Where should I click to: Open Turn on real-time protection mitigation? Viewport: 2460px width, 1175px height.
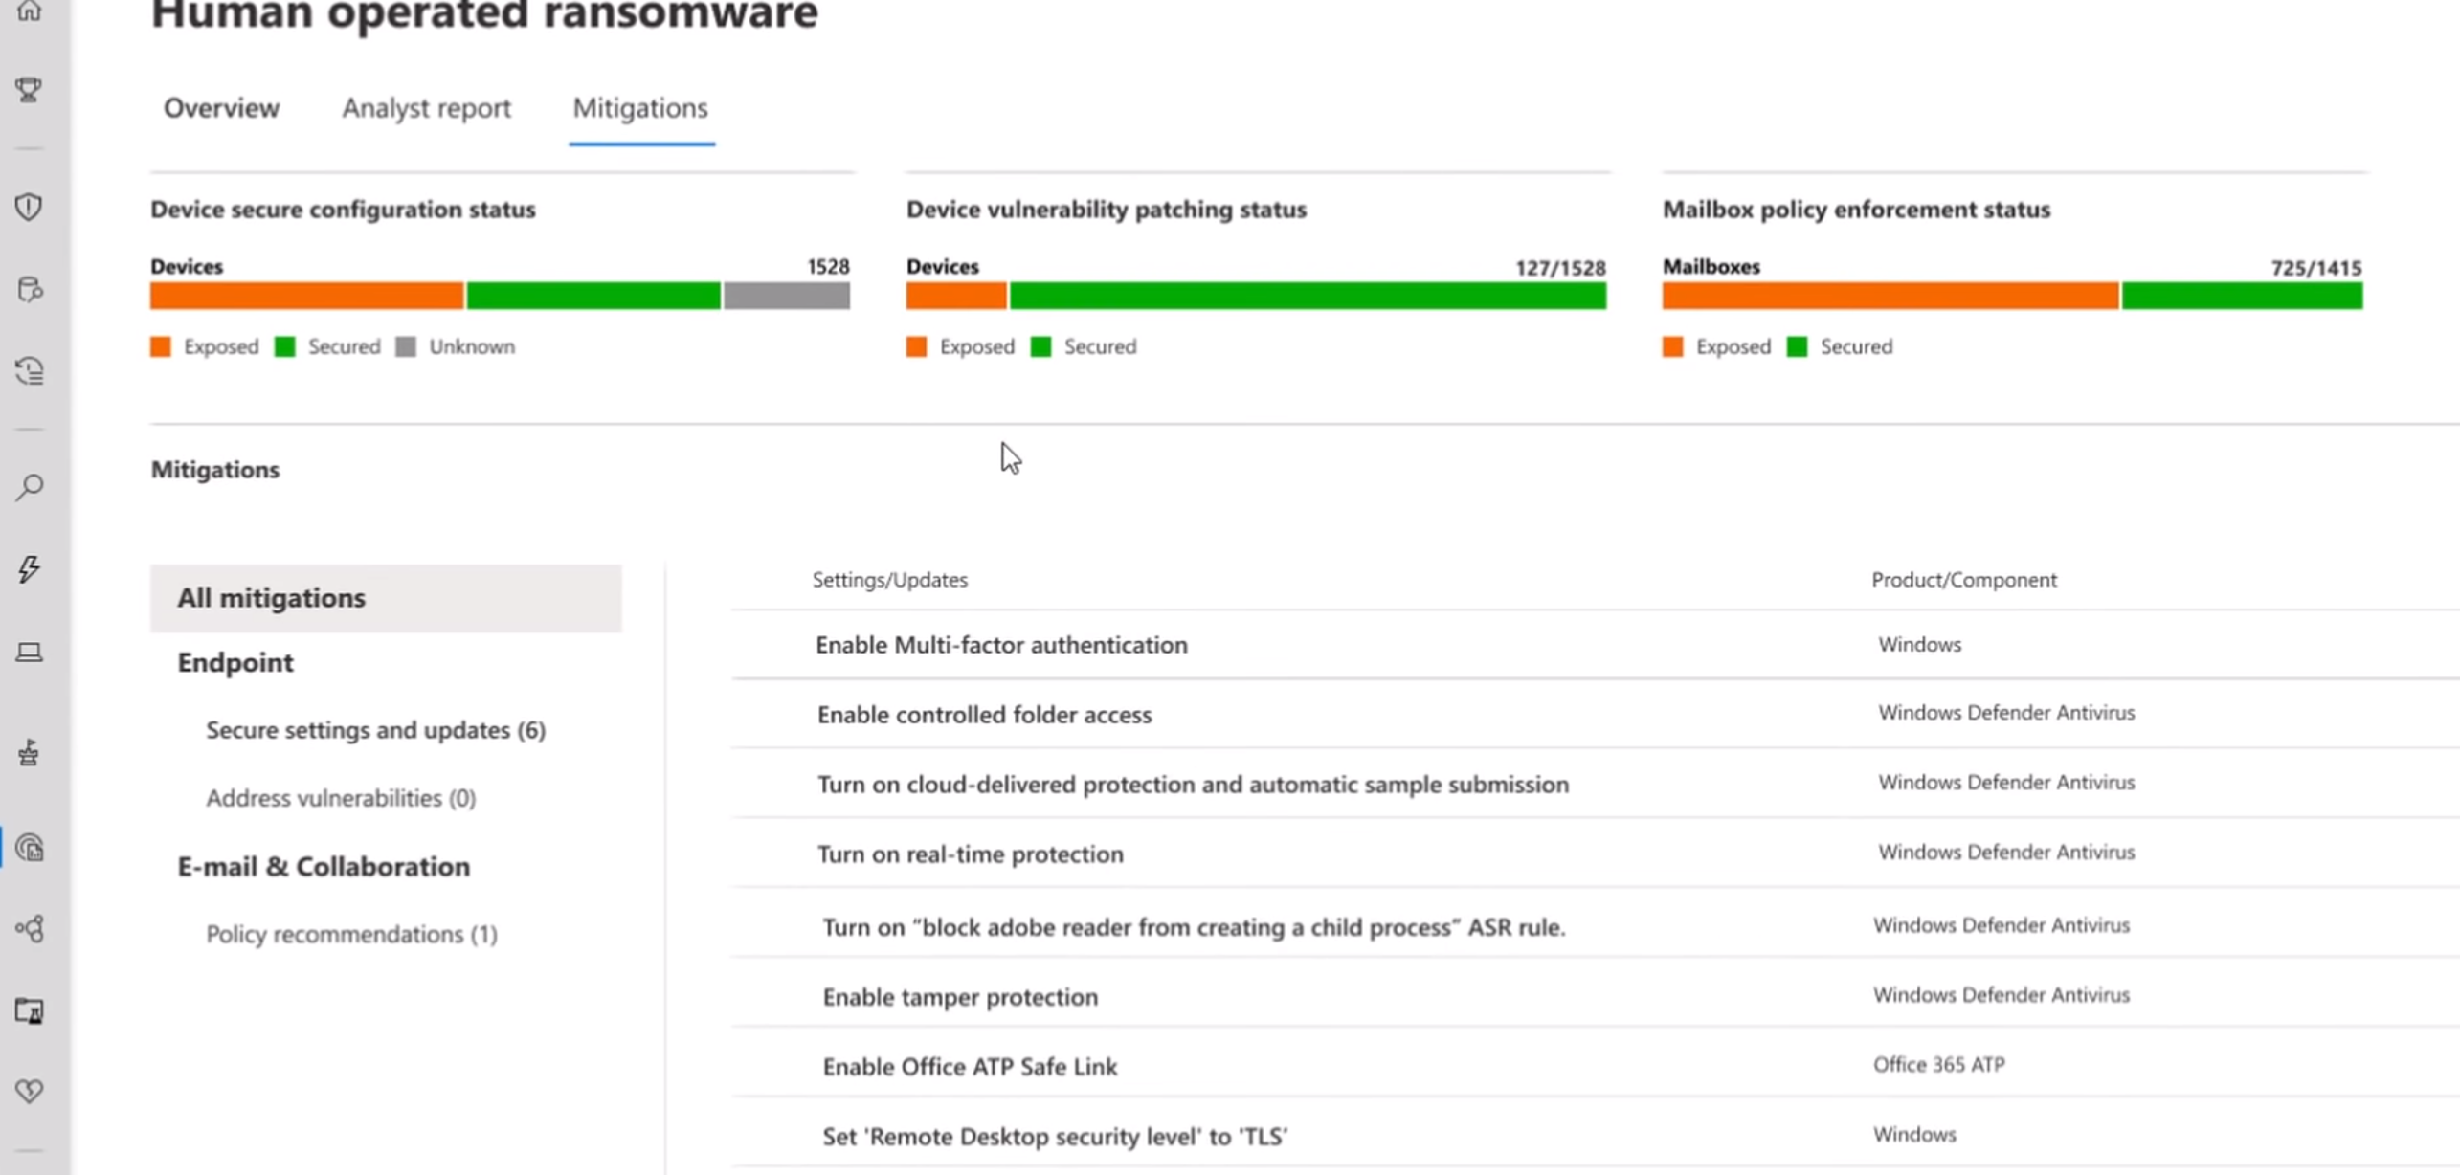(x=970, y=854)
